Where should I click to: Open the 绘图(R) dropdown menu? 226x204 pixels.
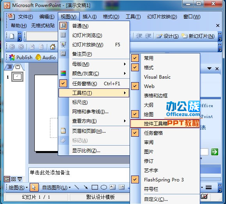18,187
